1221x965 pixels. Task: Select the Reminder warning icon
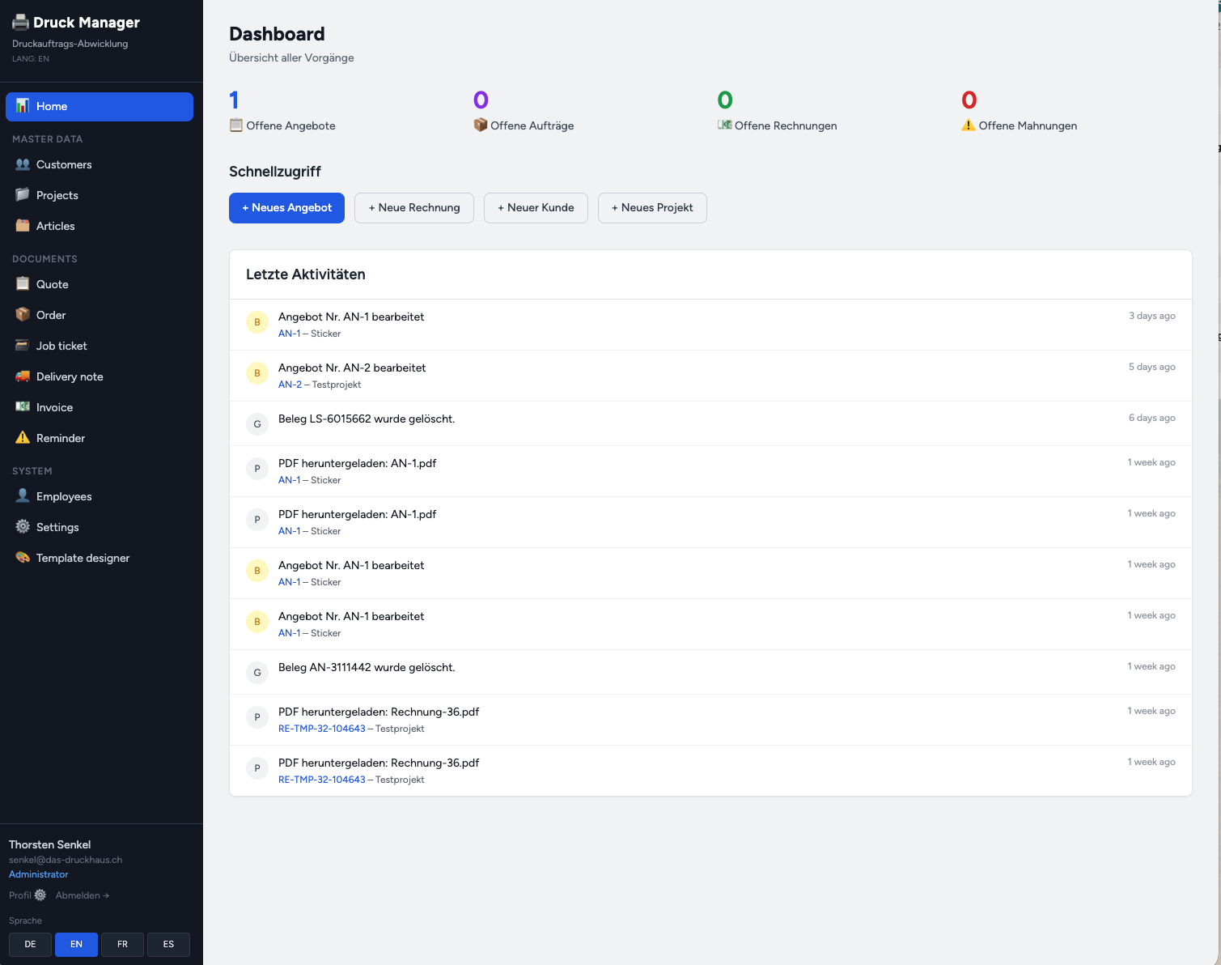point(23,438)
